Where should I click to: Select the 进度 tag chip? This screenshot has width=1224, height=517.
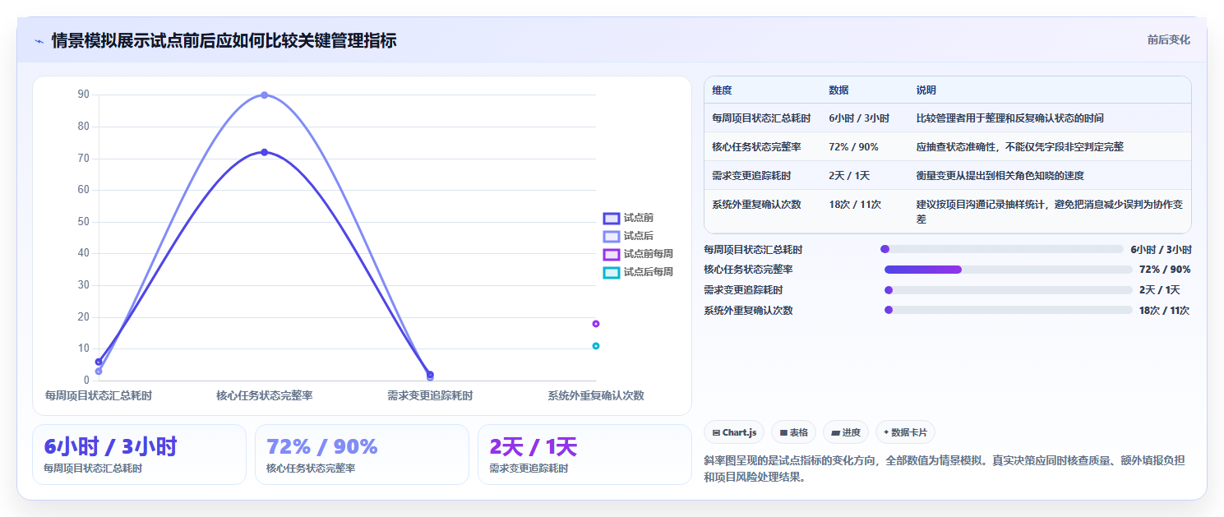click(x=846, y=432)
